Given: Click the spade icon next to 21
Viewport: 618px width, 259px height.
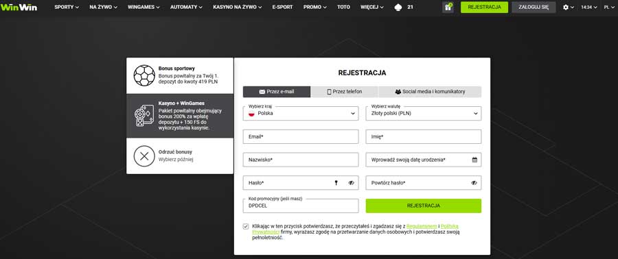Looking at the screenshot, I should click(398, 7).
